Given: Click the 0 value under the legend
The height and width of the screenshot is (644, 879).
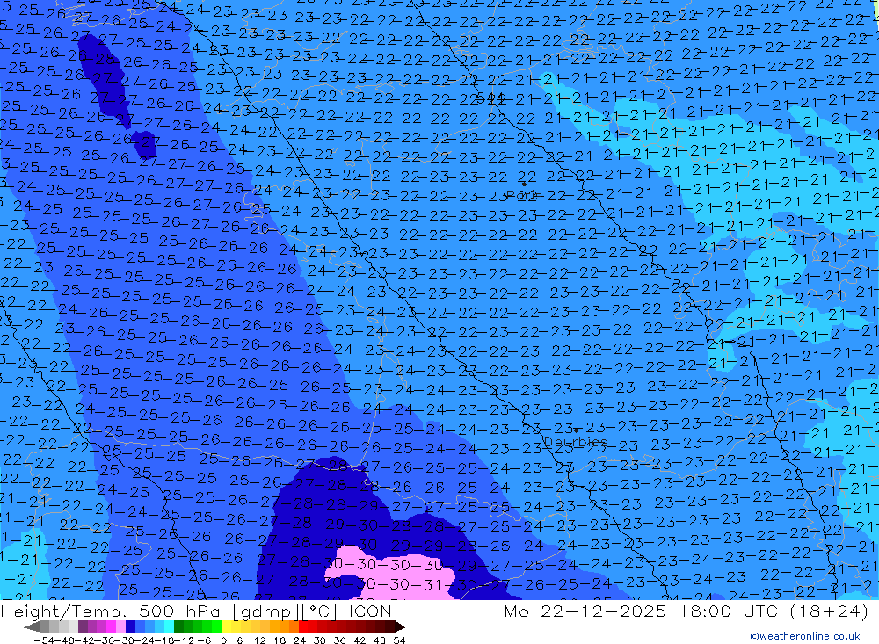Looking at the screenshot, I should (x=223, y=640).
